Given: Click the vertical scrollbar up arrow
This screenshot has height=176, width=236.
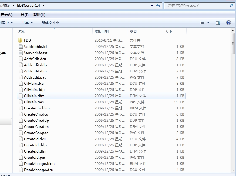Looking at the screenshot, I should click(x=233, y=30).
